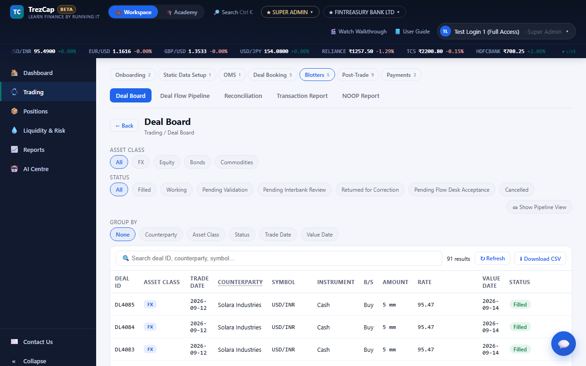Filter status to Pending Validation
This screenshot has width=586, height=366.
coord(225,190)
